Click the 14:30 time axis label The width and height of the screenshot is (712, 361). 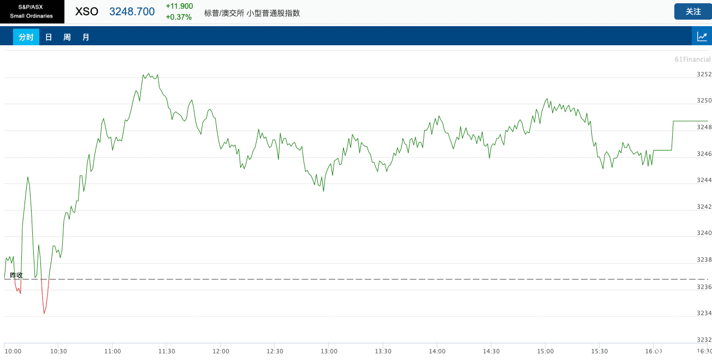(491, 351)
